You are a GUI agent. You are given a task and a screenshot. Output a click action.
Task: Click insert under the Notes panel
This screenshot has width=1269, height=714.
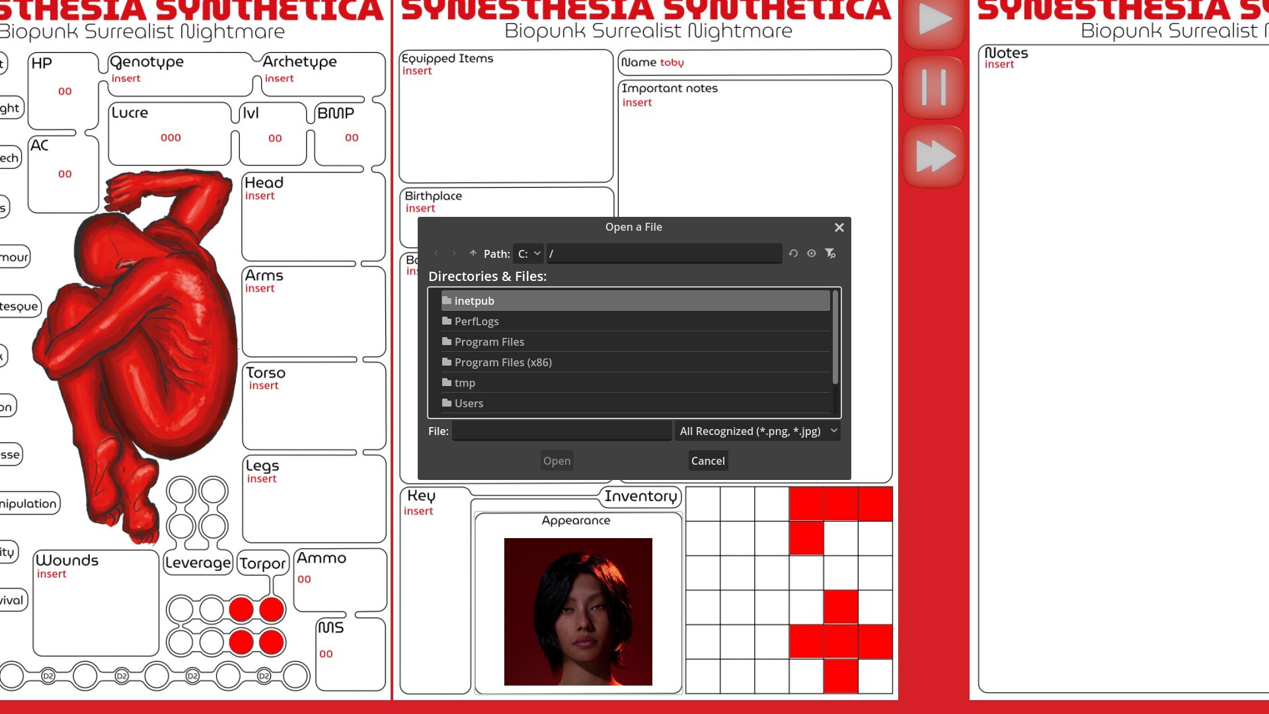999,64
